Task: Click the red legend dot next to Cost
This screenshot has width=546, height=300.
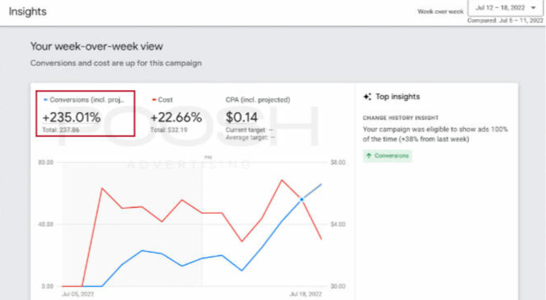Action: pos(154,100)
